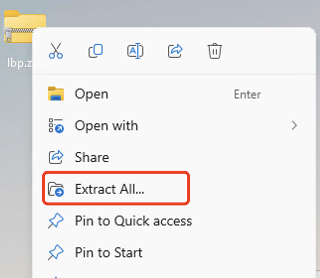Click the Rename icon in the top row
Viewport: 320px width, 278px height.
pyautogui.click(x=135, y=51)
